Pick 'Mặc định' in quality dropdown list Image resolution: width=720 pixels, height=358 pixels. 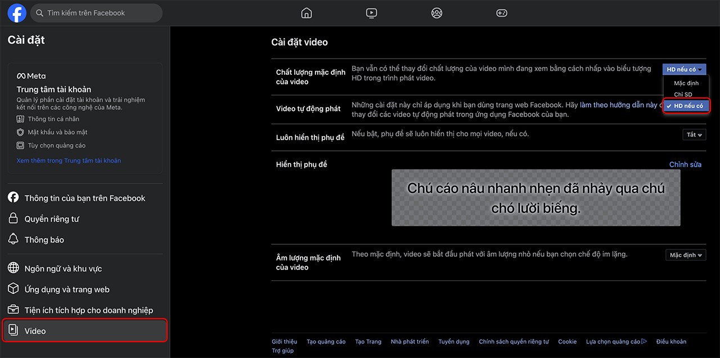pyautogui.click(x=686, y=83)
